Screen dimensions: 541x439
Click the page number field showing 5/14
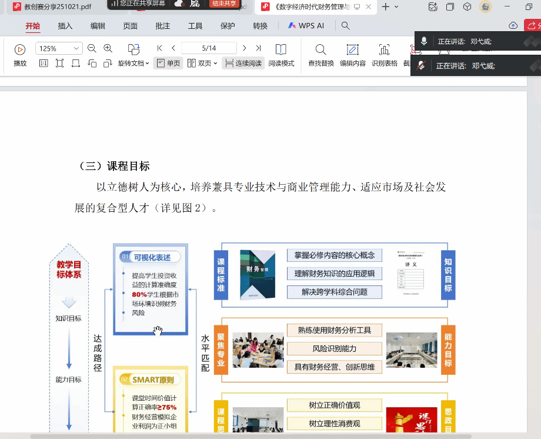[209, 48]
